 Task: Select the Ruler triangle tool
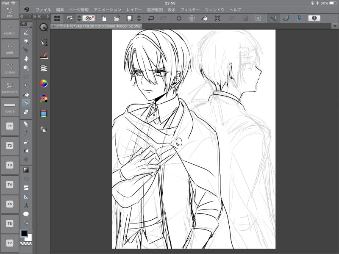[26, 197]
